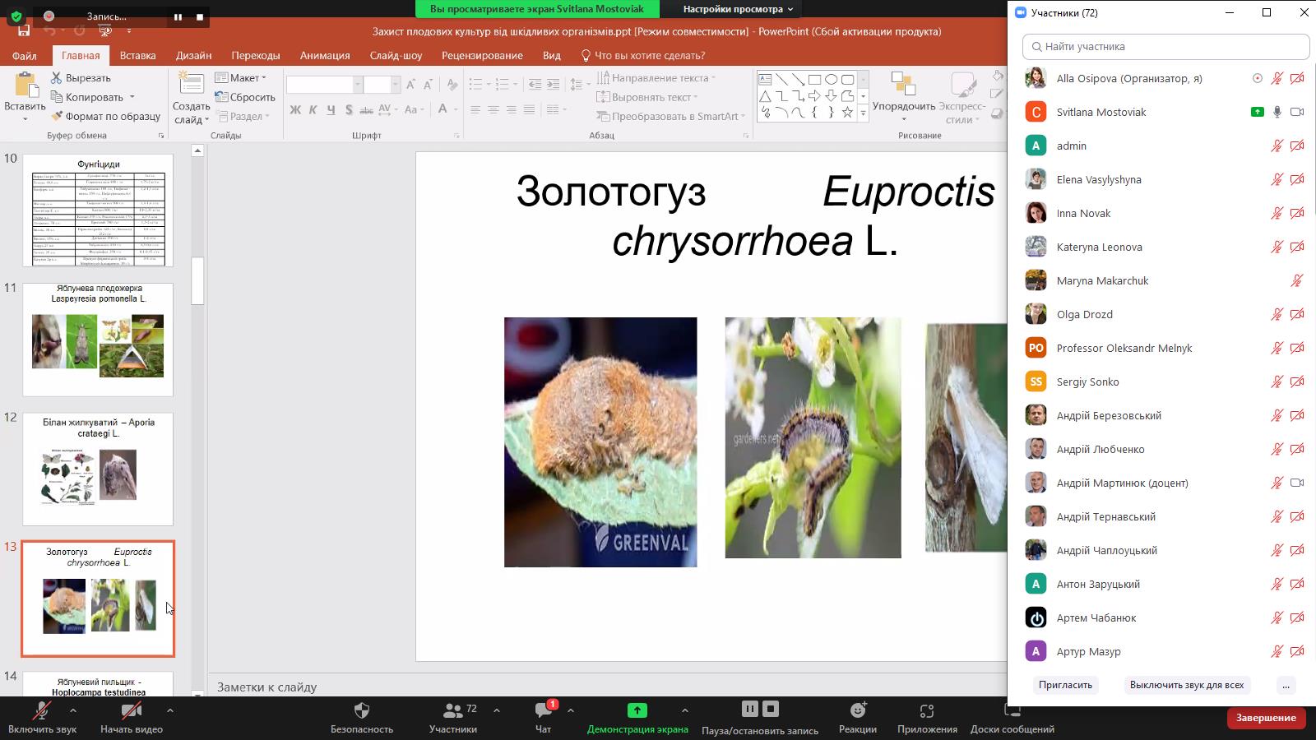Click the red Завершение button
Image resolution: width=1316 pixels, height=740 pixels.
point(1265,718)
